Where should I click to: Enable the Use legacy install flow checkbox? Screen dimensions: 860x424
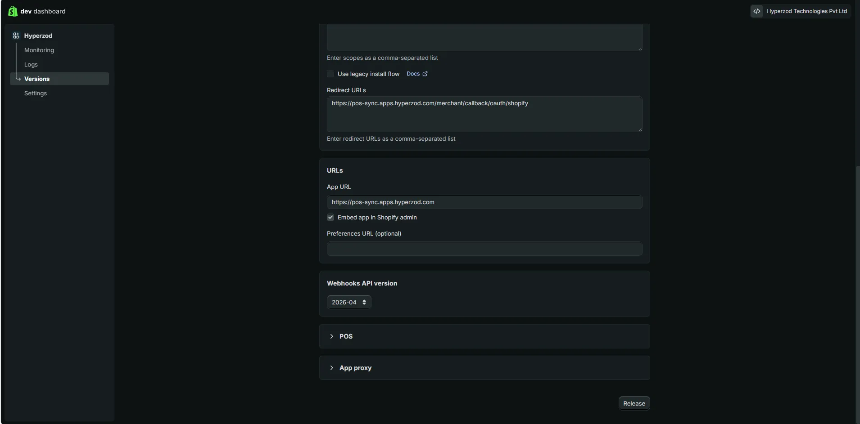[x=330, y=74]
